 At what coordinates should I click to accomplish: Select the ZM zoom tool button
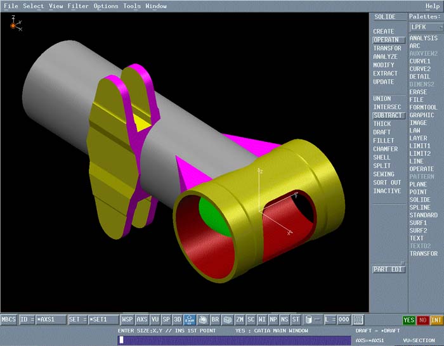click(240, 320)
